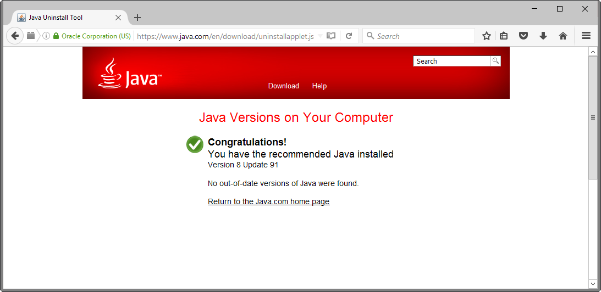601x292 pixels.
Task: Click the Oracle Corporation (US) identity label
Action: point(96,36)
